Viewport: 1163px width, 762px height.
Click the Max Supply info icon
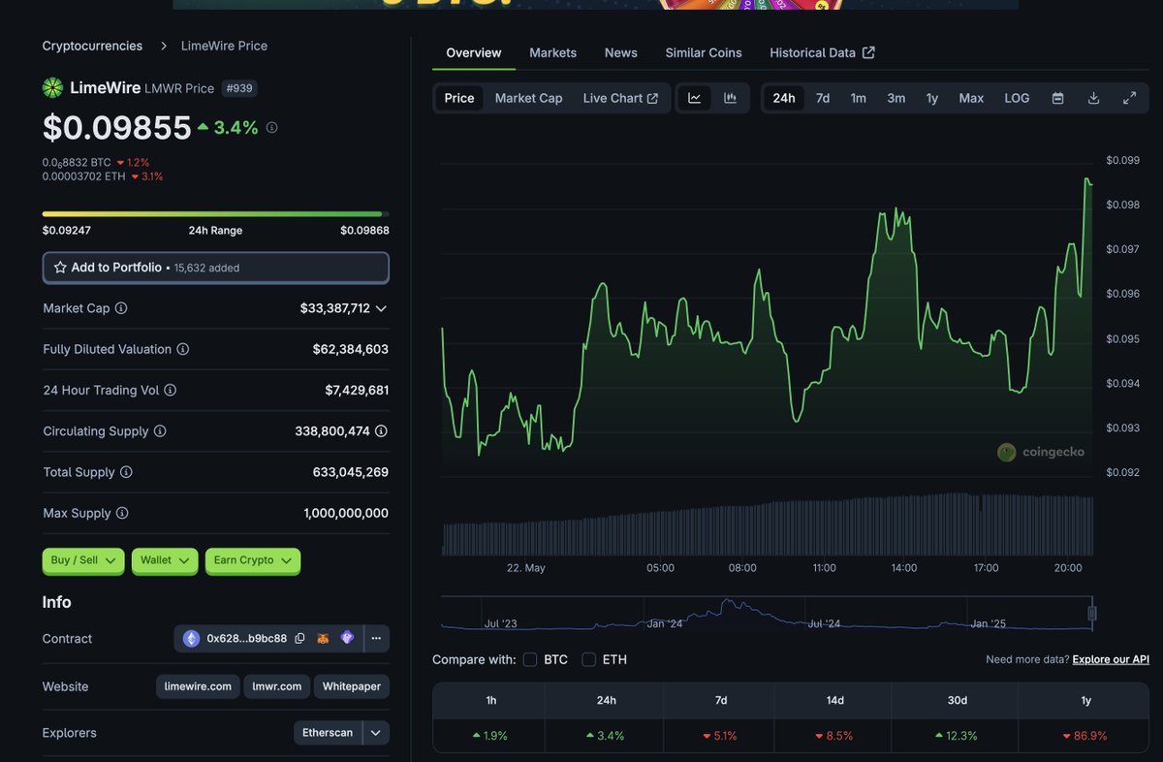coord(122,513)
